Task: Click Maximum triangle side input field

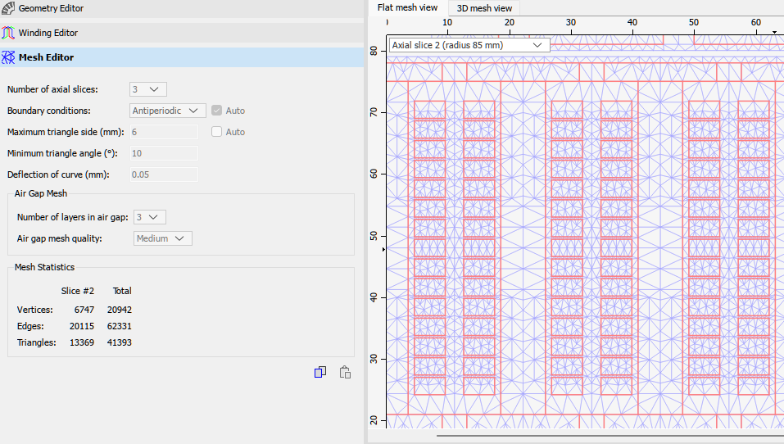Action: [x=164, y=132]
